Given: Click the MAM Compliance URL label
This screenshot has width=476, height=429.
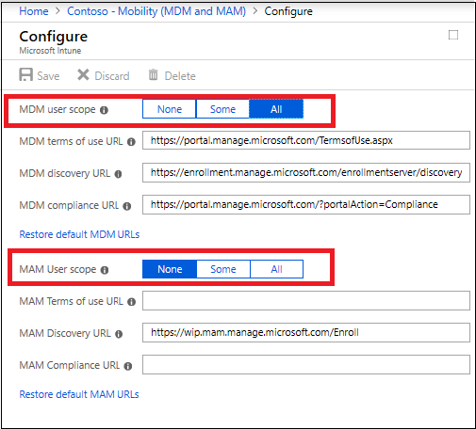Looking at the screenshot, I should pos(70,365).
